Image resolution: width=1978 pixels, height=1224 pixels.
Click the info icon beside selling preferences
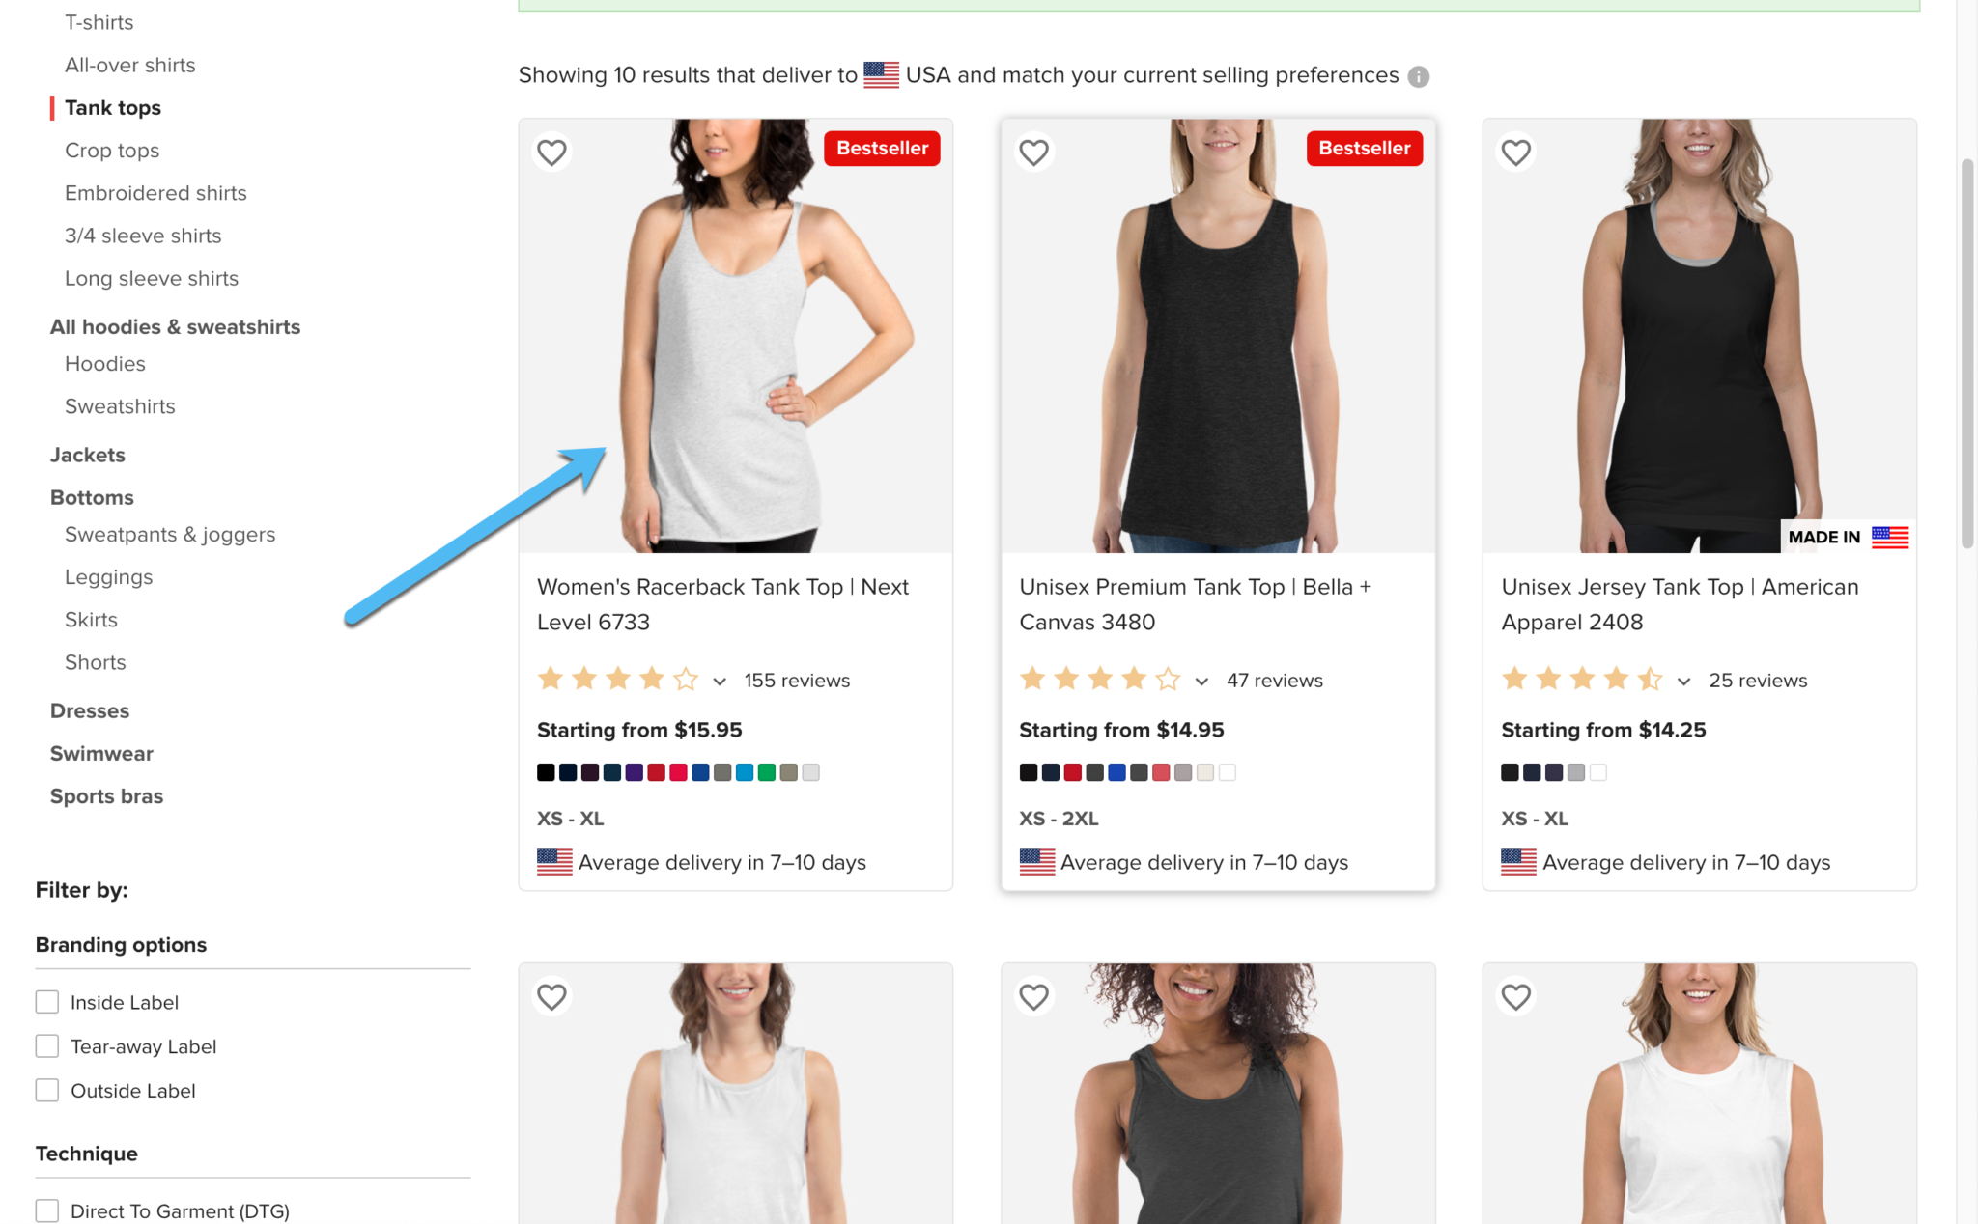click(x=1418, y=76)
